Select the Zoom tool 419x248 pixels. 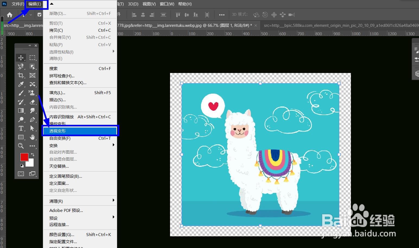click(x=21, y=146)
